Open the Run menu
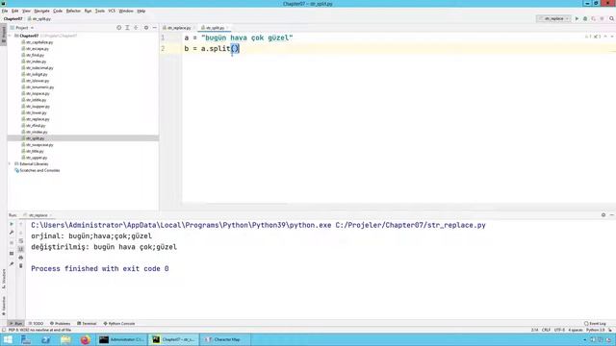The image size is (616, 346). [88, 11]
